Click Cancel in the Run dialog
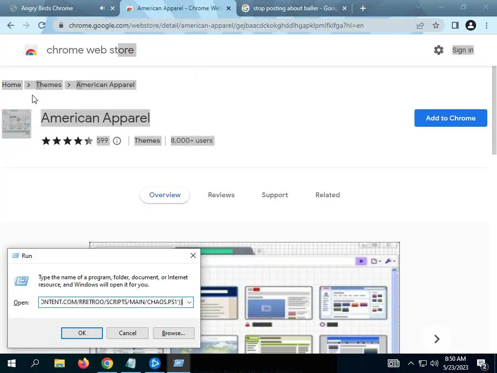Screen dimensions: 497x373 [128, 333]
